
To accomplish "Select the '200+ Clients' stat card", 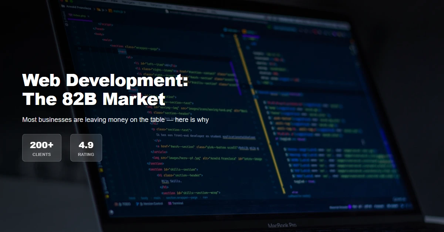I will click(x=42, y=148).
